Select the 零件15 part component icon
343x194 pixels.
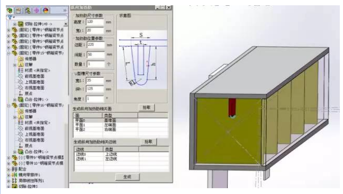(15, 53)
